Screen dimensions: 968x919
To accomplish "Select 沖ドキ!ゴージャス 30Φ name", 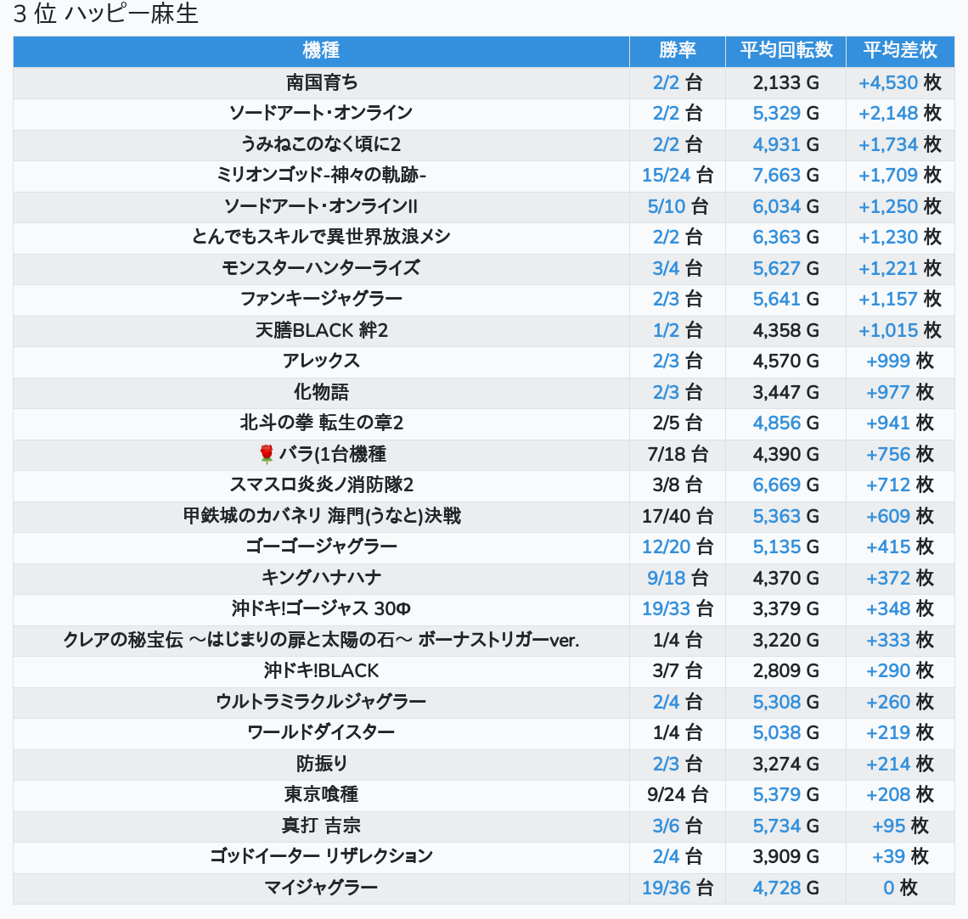I will click(x=321, y=609).
